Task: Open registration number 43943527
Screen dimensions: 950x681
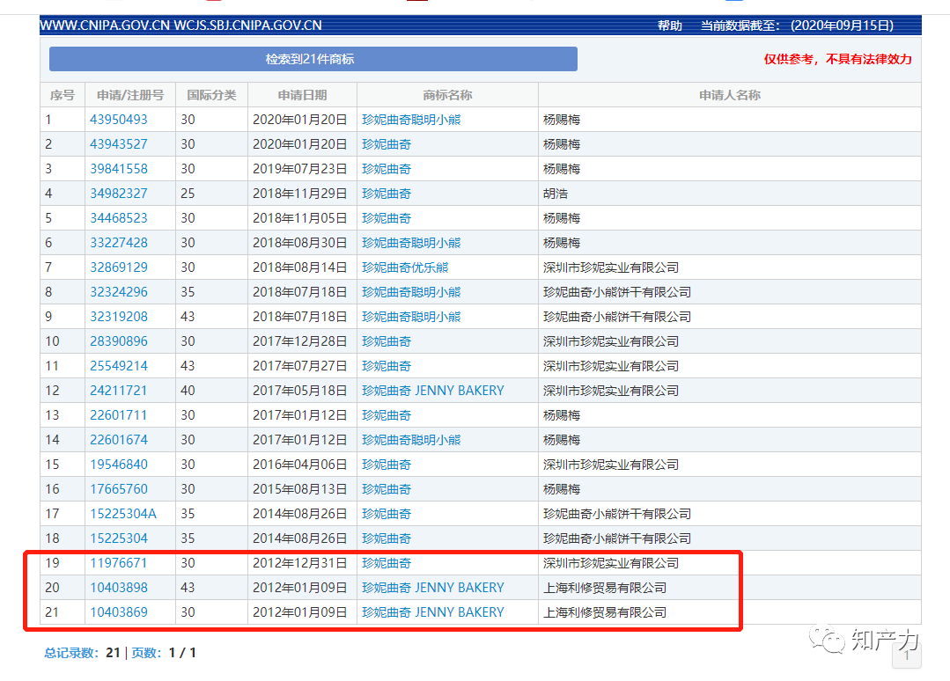Action: (x=119, y=144)
